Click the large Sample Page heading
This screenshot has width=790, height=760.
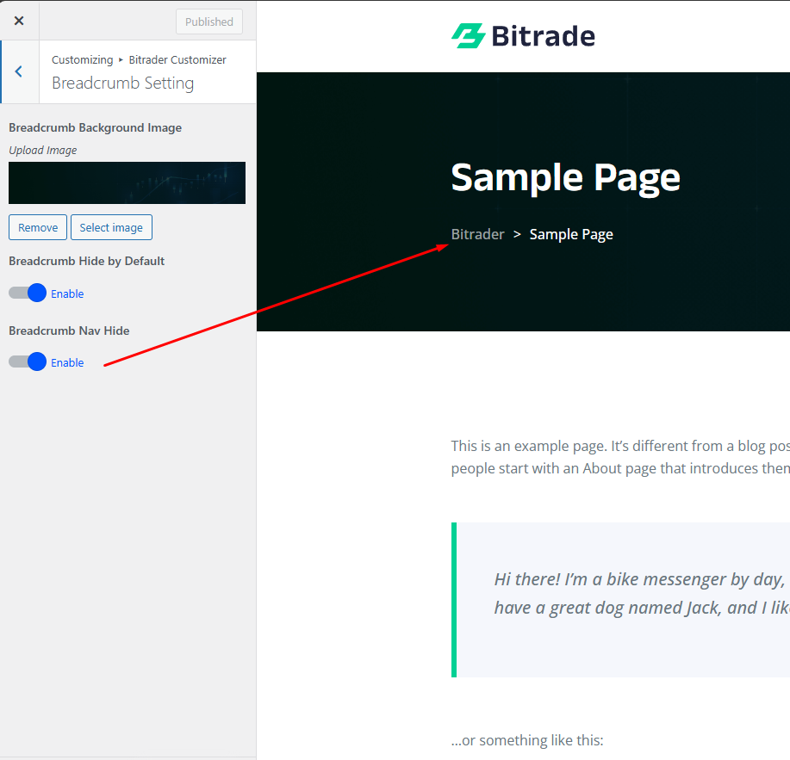(x=565, y=177)
